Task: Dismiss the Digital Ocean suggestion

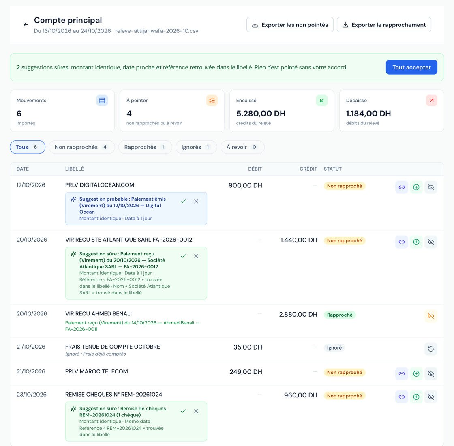Action: pyautogui.click(x=196, y=201)
